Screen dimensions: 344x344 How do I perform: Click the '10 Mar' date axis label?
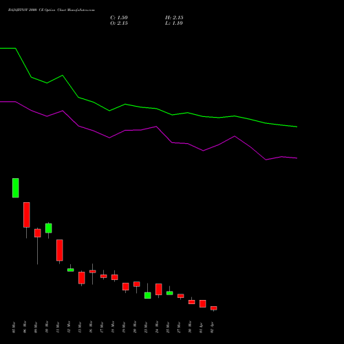[x=47, y=327]
